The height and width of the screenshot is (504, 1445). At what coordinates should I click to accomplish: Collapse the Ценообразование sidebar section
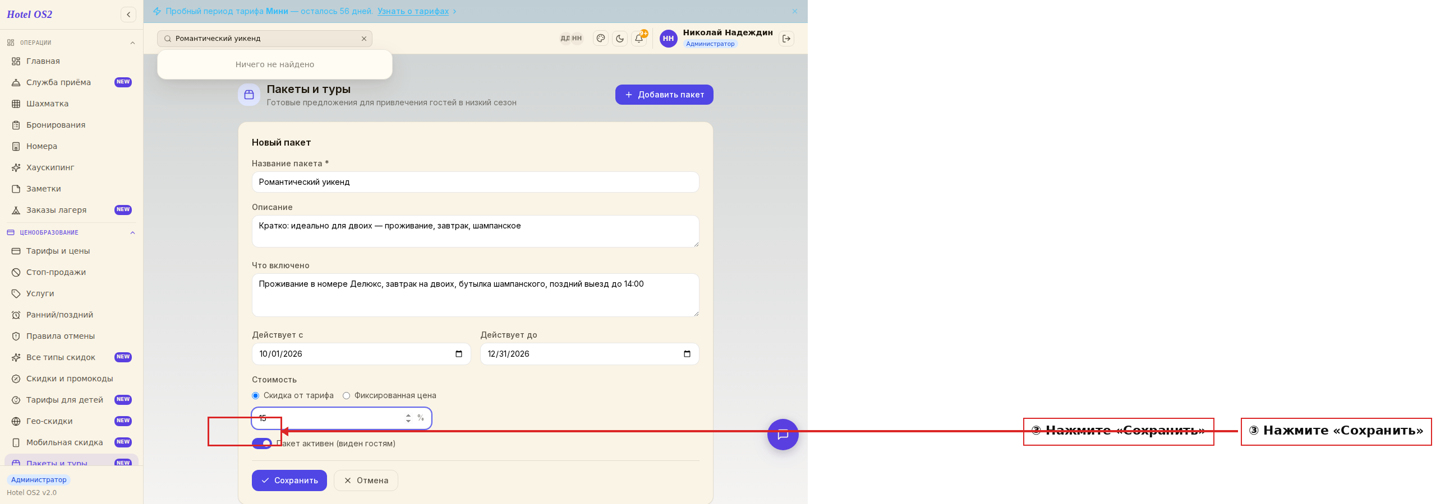(x=132, y=233)
